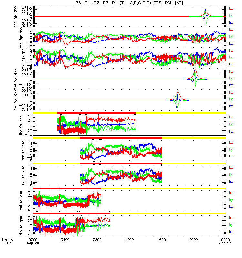The width and height of the screenshot is (242, 258).
Task: Click the bz legend label of tha_fgs_gse panel
Action: point(231,9)
